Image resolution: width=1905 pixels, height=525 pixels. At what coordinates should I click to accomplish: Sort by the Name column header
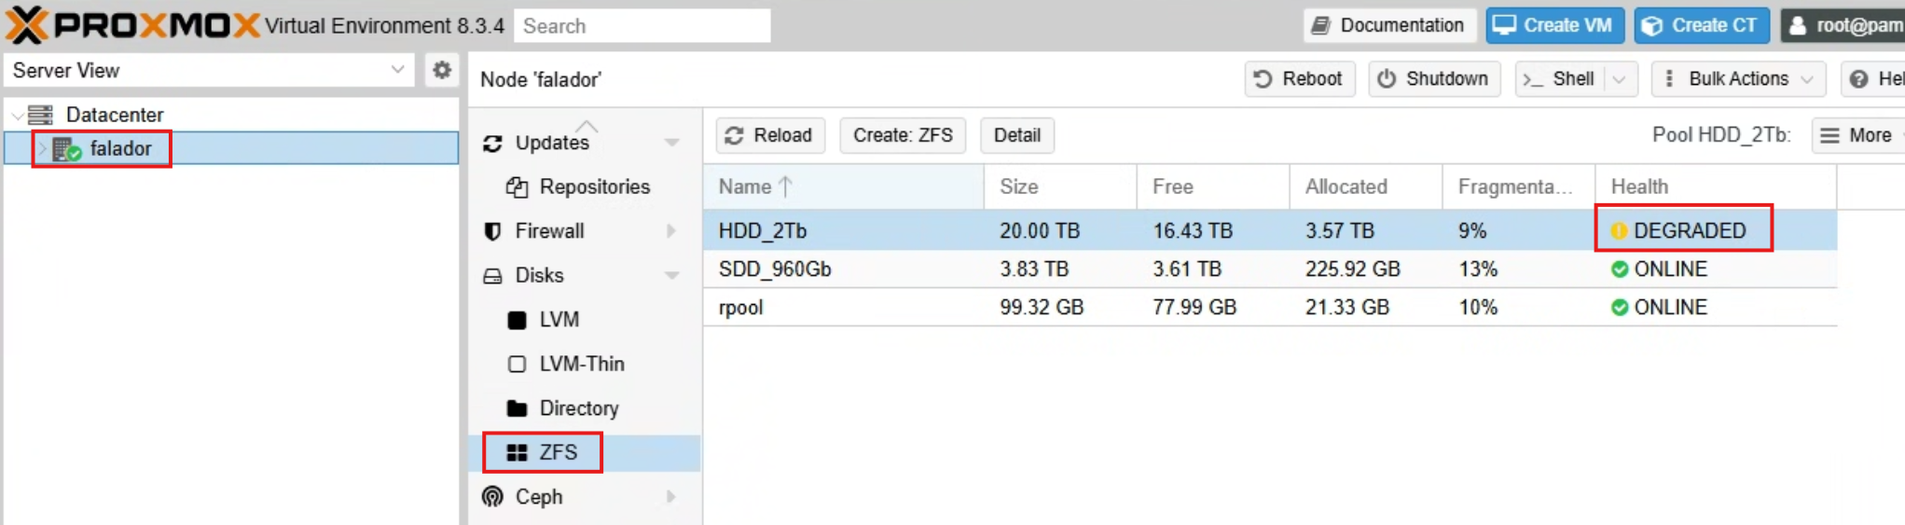[x=746, y=187]
